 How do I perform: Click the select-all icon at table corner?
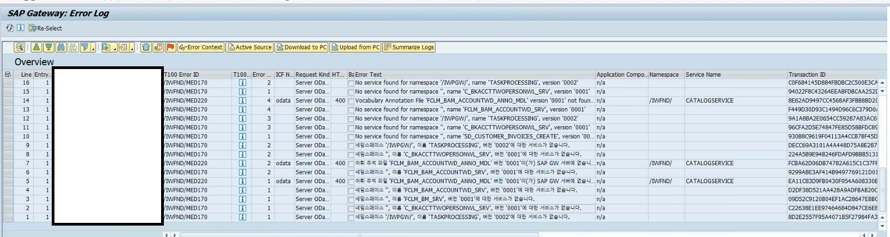pyautogui.click(x=8, y=74)
